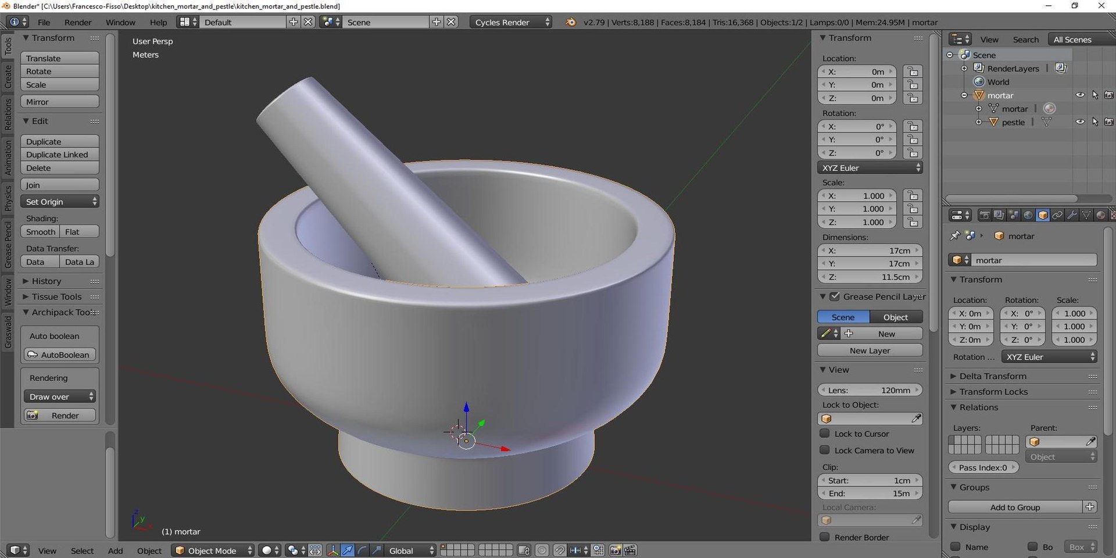Image resolution: width=1116 pixels, height=558 pixels.
Task: Switch to the Physics tool shelf tab
Action: (x=8, y=198)
